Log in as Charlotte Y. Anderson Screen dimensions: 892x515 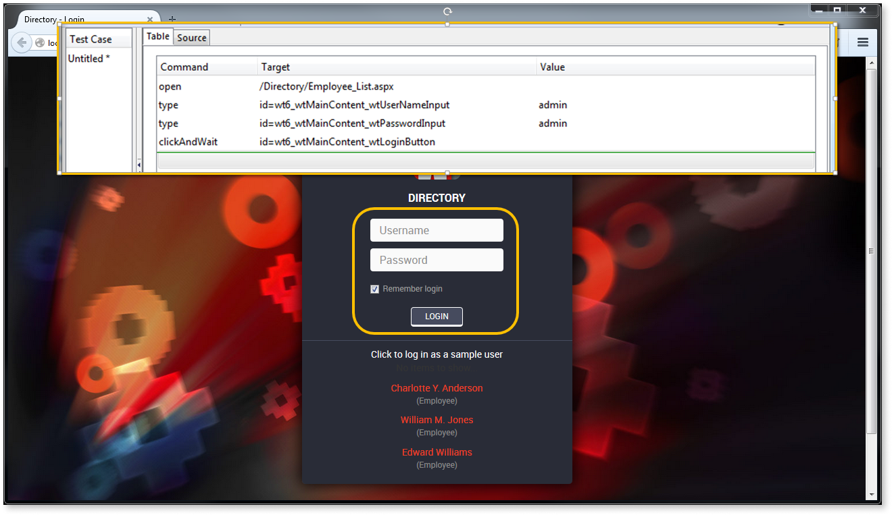[437, 388]
